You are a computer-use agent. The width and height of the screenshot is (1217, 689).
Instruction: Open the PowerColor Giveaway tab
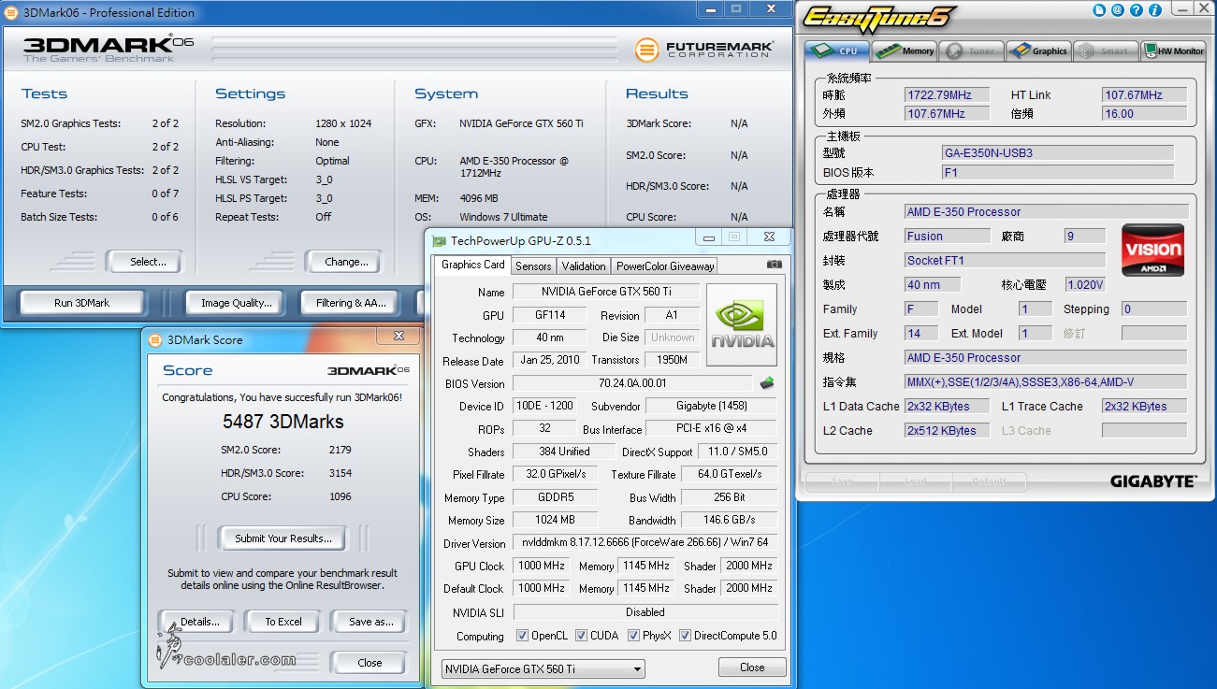click(x=665, y=266)
